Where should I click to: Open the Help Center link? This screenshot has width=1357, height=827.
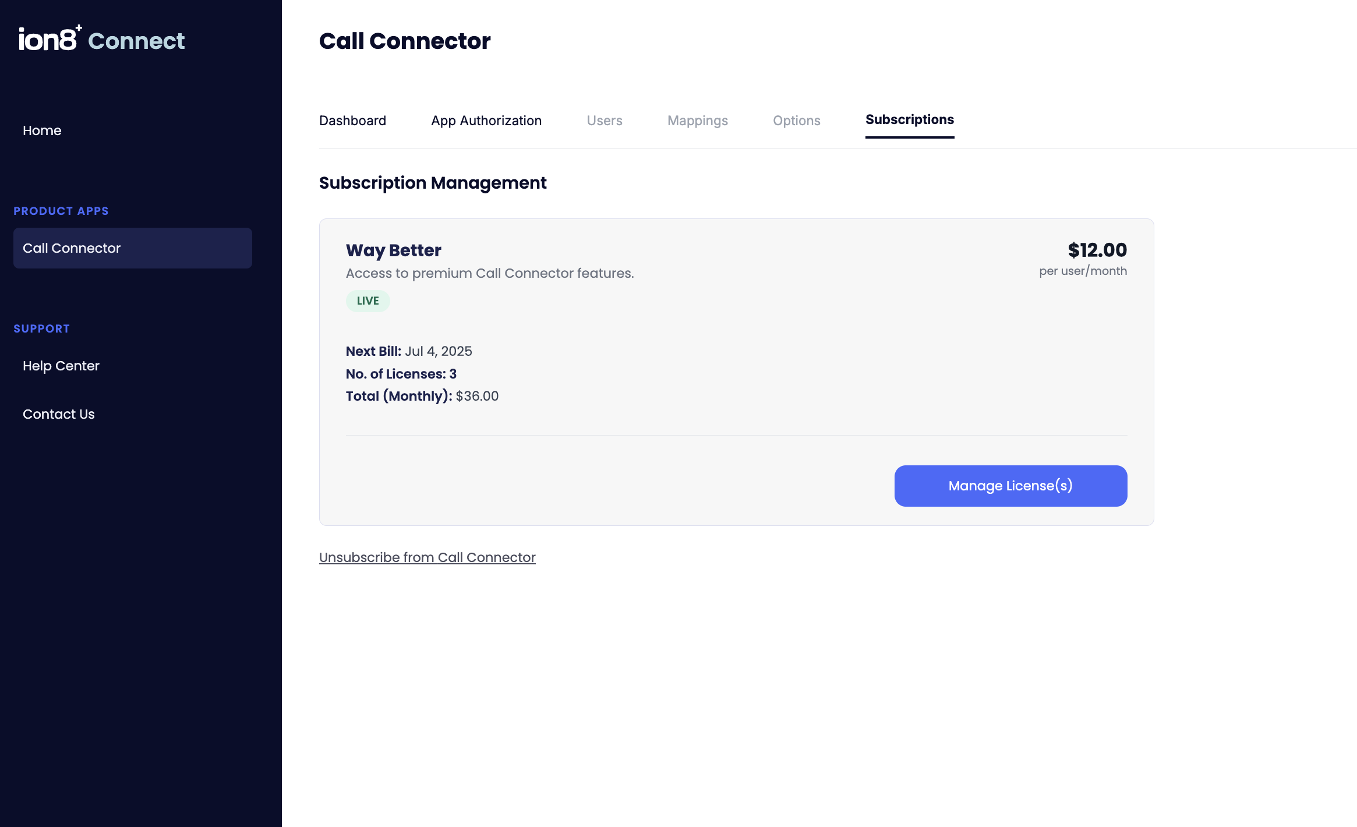click(x=61, y=366)
